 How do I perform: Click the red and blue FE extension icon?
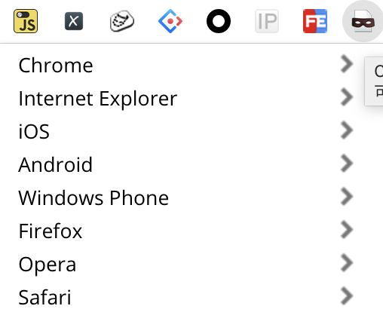315,21
